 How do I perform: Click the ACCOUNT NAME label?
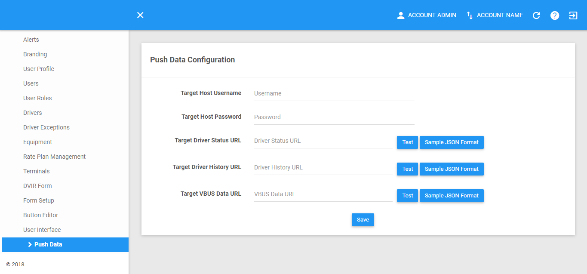point(500,15)
